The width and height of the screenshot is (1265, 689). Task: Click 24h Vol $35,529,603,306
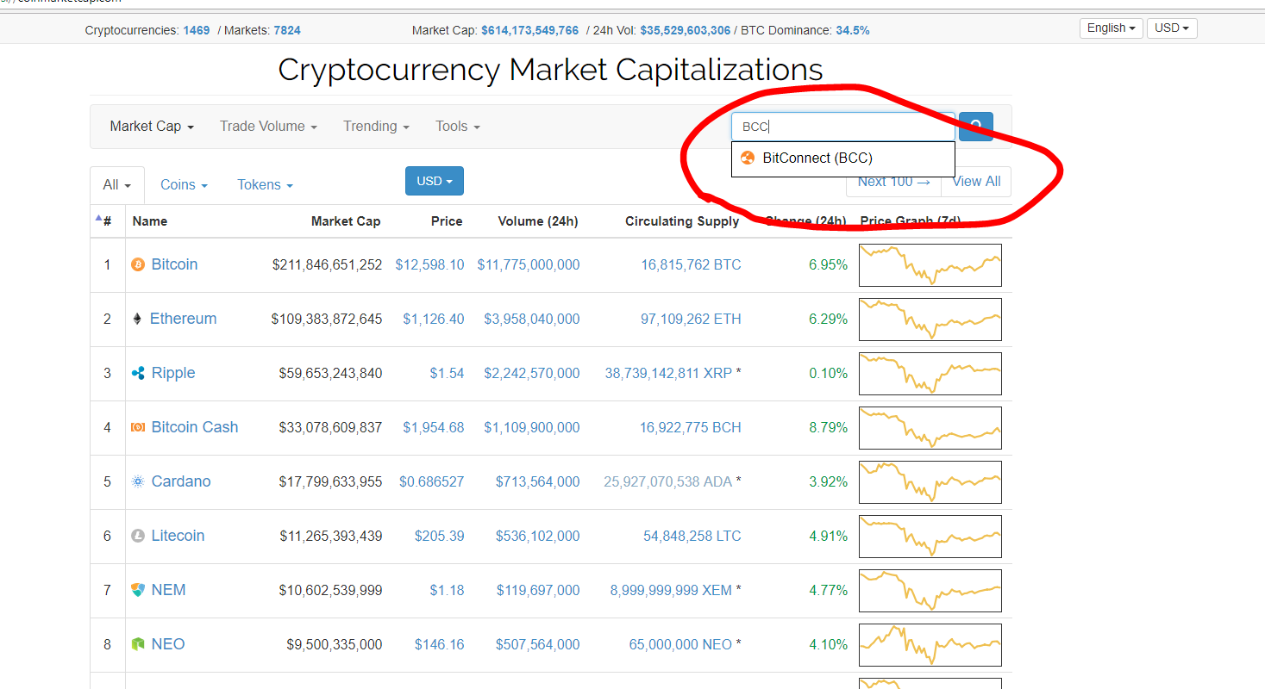pyautogui.click(x=685, y=30)
